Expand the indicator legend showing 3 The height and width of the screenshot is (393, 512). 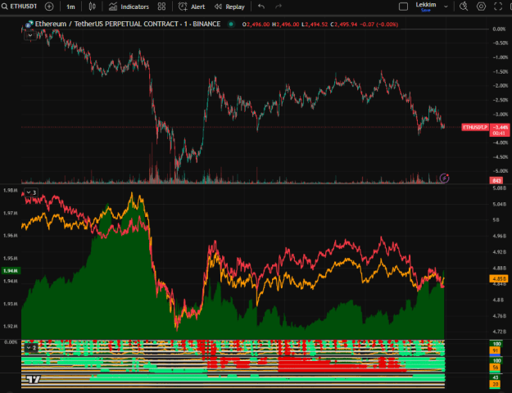[31, 192]
